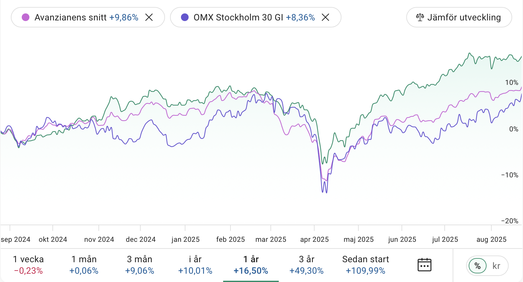This screenshot has width=523, height=282.
Task: Click the pink Avanzianens snitt color dot
Action: tap(26, 17)
